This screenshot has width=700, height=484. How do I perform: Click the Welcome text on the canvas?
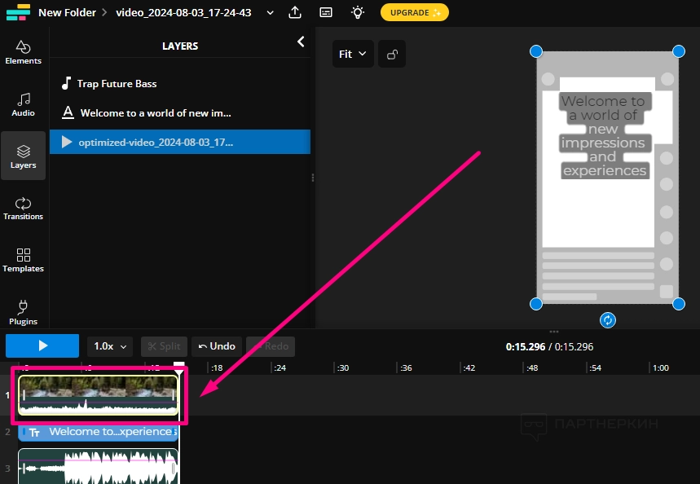(x=604, y=136)
